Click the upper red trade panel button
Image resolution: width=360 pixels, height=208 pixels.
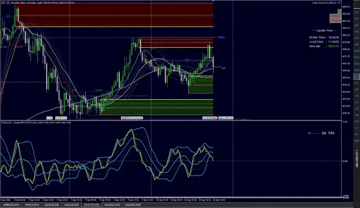pos(335,16)
